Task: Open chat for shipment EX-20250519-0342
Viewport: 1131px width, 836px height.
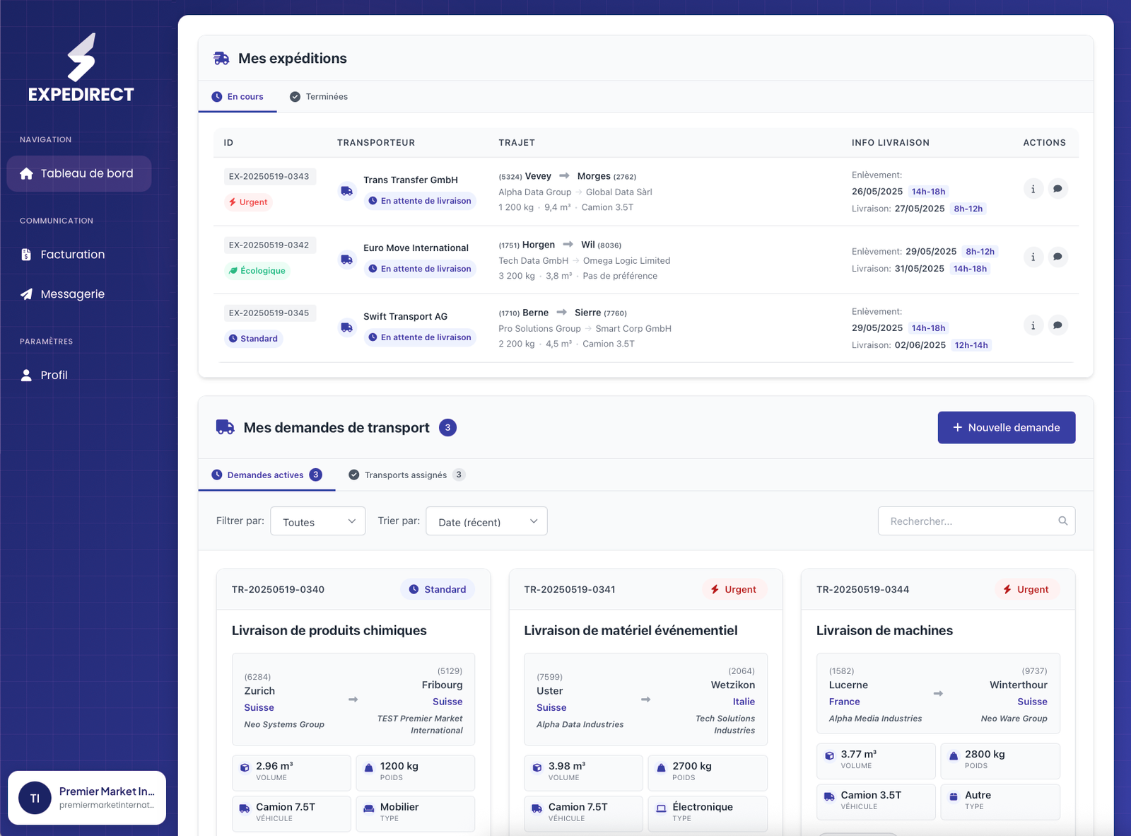Action: 1057,257
